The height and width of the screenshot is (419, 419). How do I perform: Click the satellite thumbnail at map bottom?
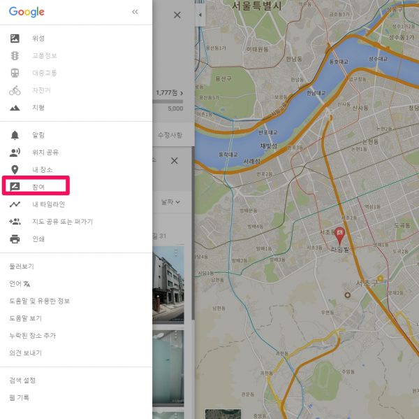click(x=223, y=414)
